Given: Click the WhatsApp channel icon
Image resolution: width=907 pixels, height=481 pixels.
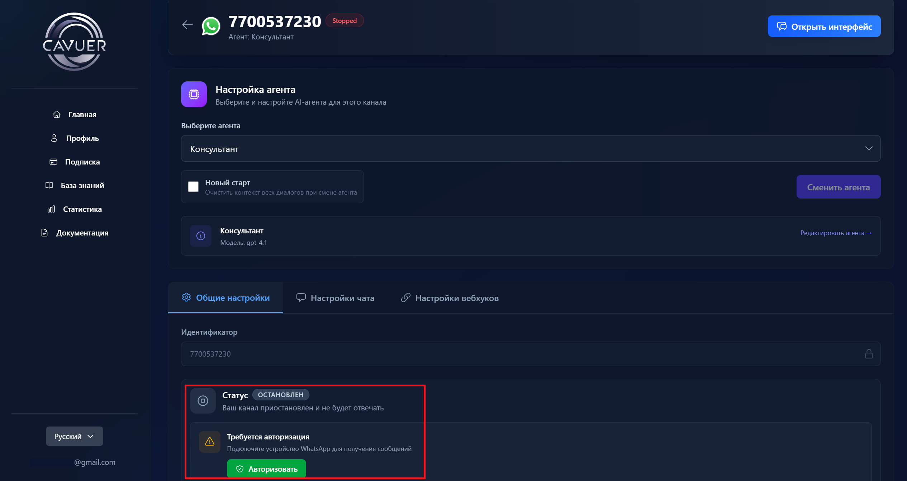Looking at the screenshot, I should [211, 26].
